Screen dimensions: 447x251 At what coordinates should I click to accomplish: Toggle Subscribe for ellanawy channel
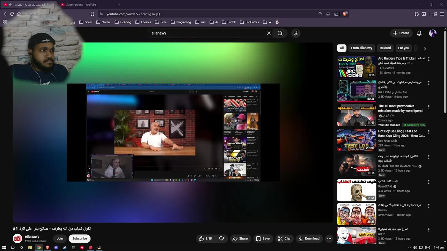pyautogui.click(x=80, y=238)
